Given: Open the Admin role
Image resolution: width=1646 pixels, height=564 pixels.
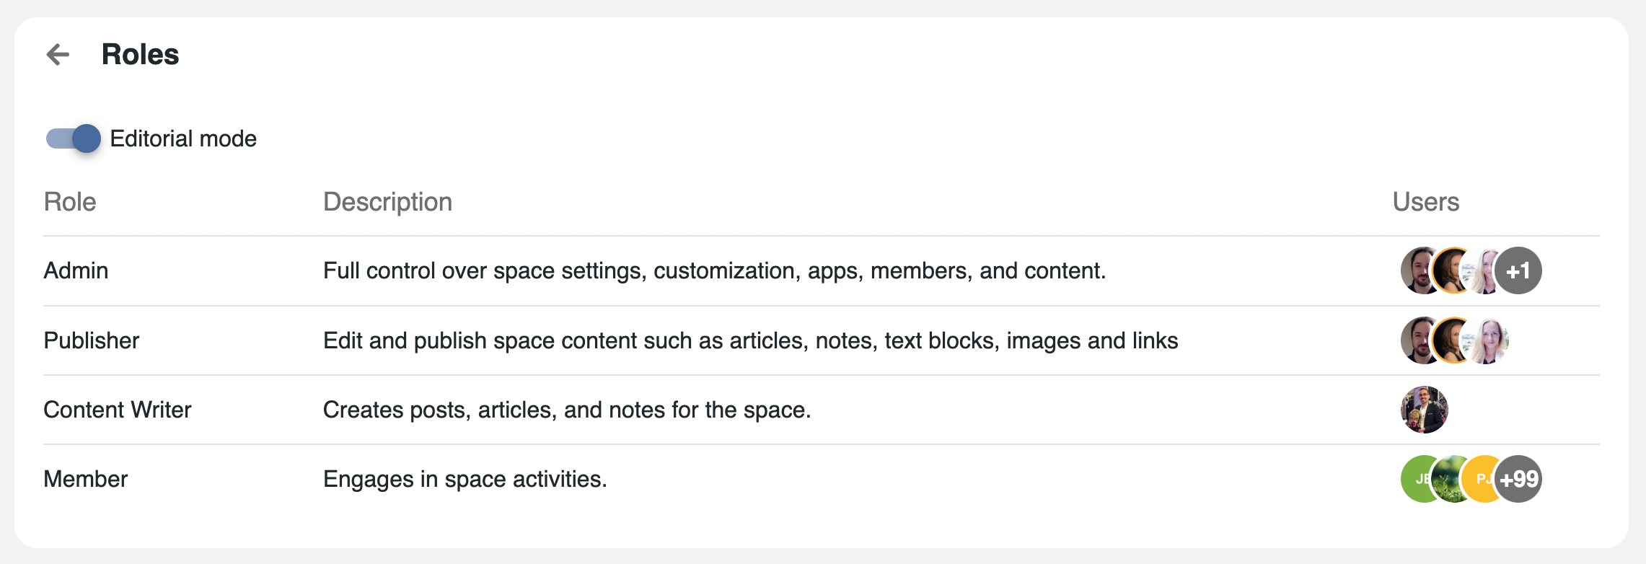Looking at the screenshot, I should tap(76, 270).
